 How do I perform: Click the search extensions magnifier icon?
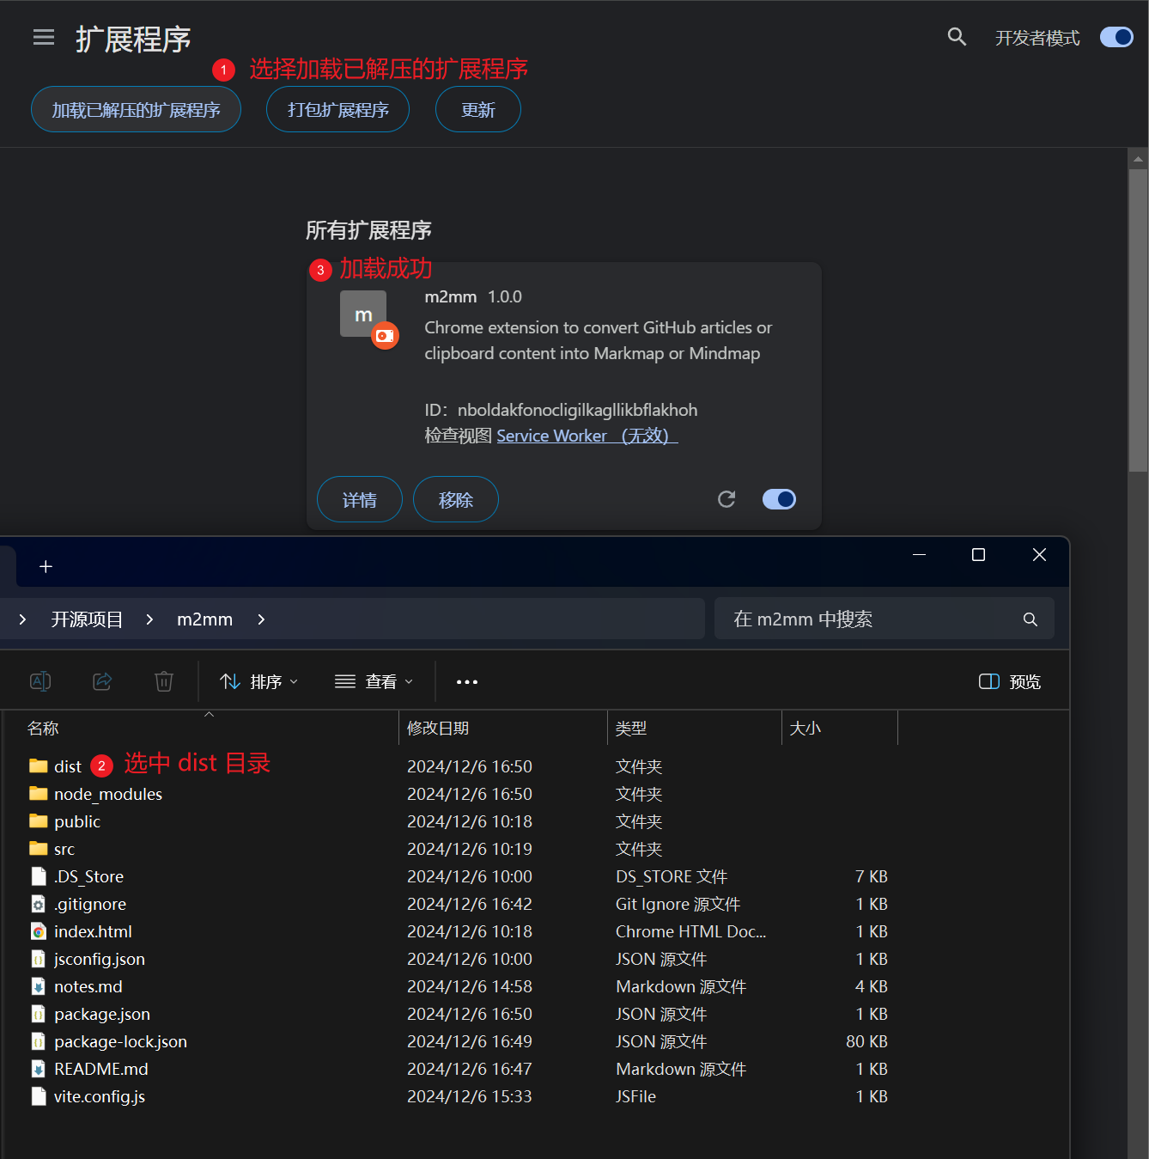(x=957, y=37)
